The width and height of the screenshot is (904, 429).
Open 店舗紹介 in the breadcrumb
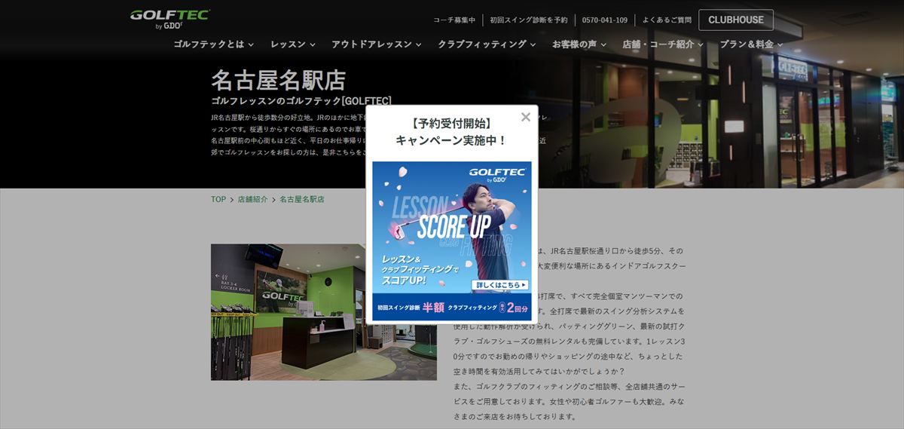click(252, 200)
